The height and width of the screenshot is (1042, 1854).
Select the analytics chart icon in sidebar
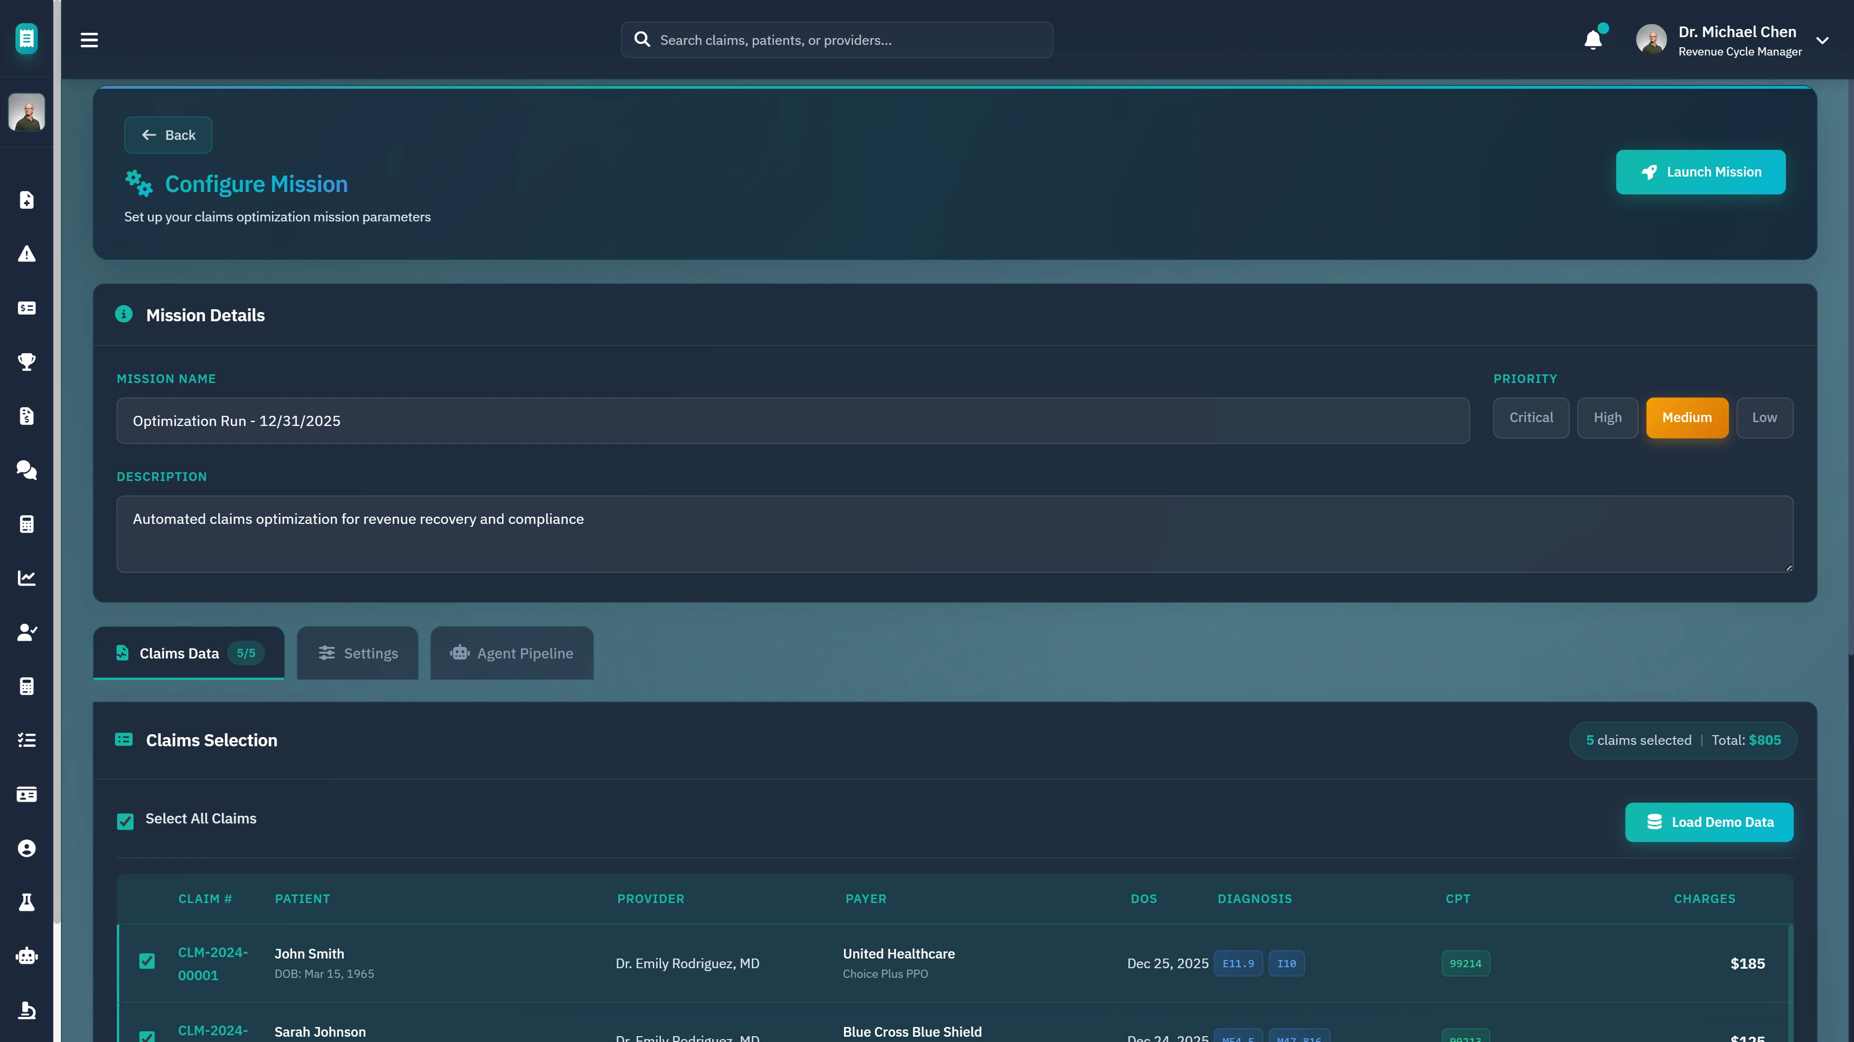[27, 577]
